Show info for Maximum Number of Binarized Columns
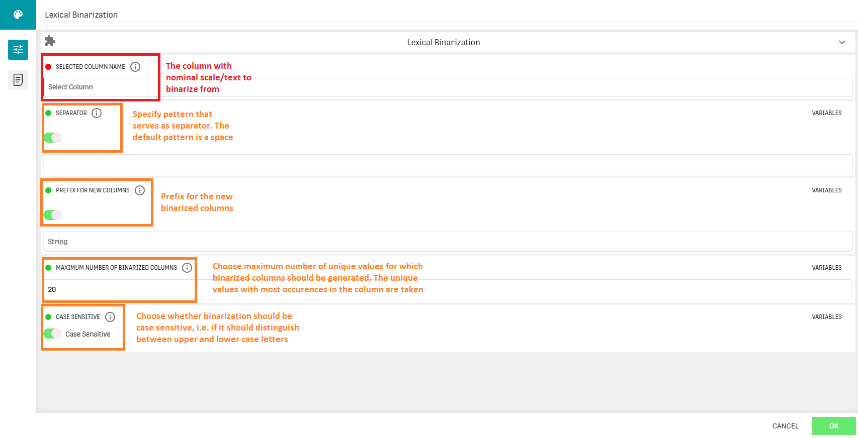This screenshot has height=438, width=858. (187, 268)
